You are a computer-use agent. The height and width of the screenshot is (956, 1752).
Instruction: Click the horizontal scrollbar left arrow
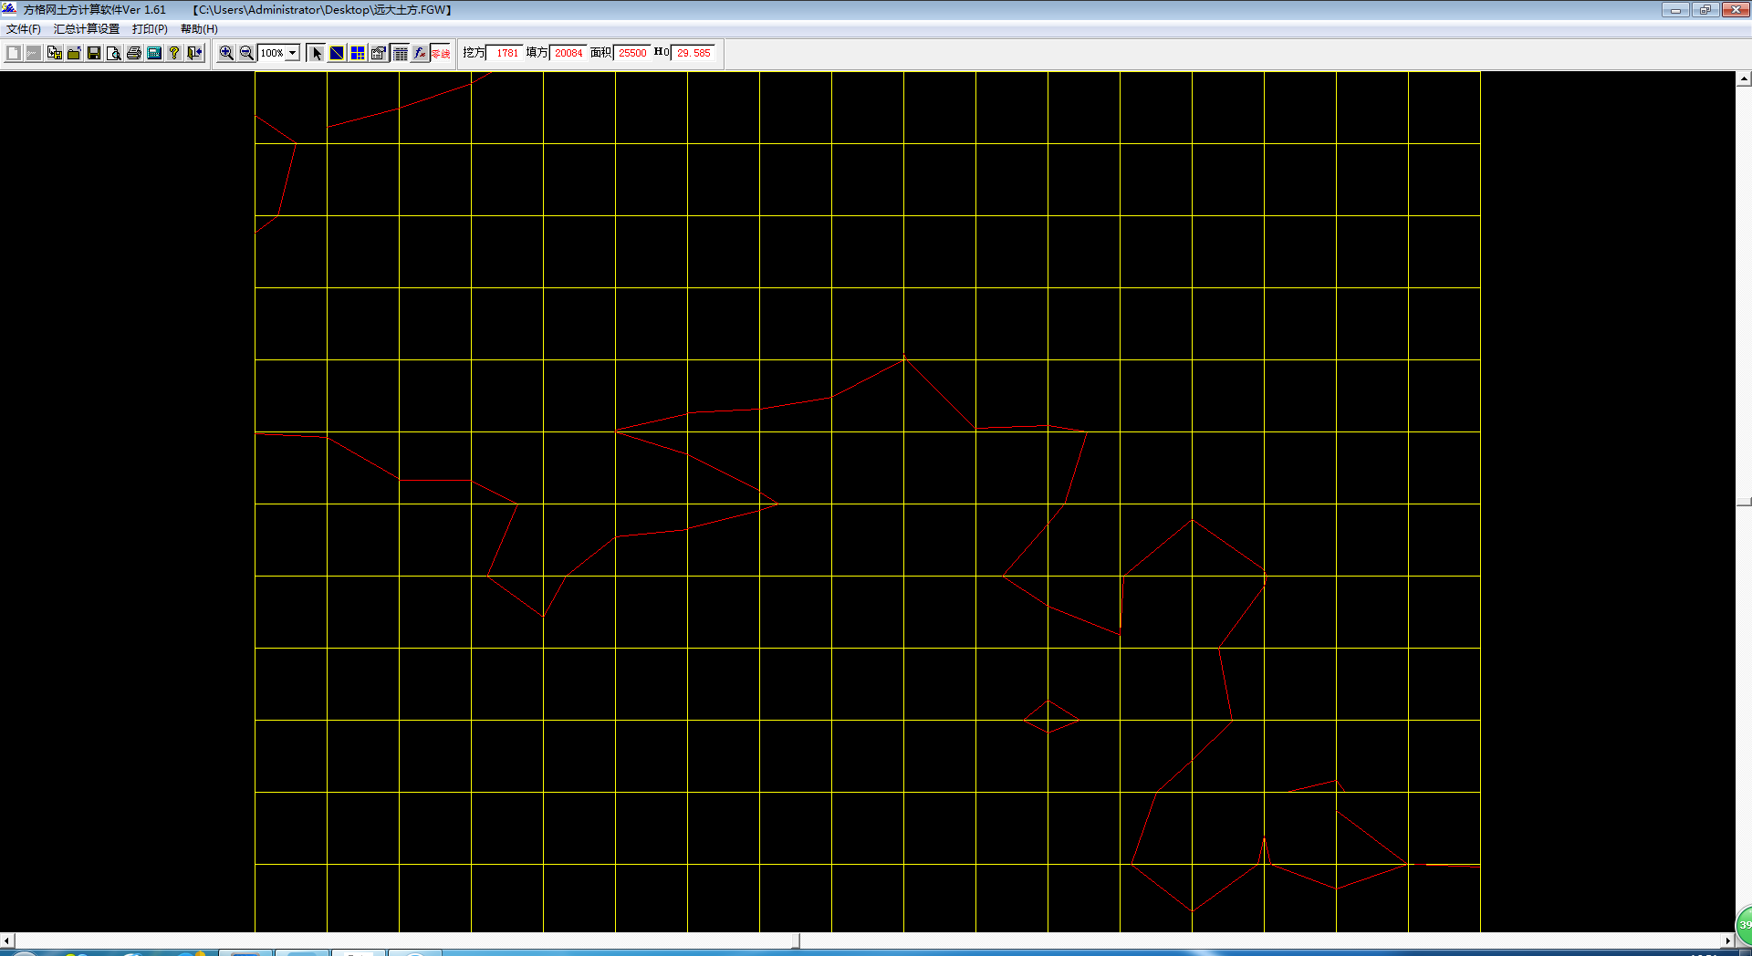coord(7,940)
